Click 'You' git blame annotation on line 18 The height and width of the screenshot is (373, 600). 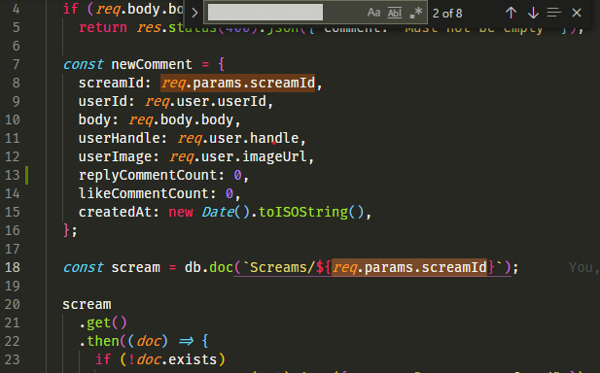click(x=581, y=267)
